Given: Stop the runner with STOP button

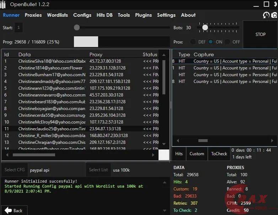Looking at the screenshot, I should click(x=260, y=34).
